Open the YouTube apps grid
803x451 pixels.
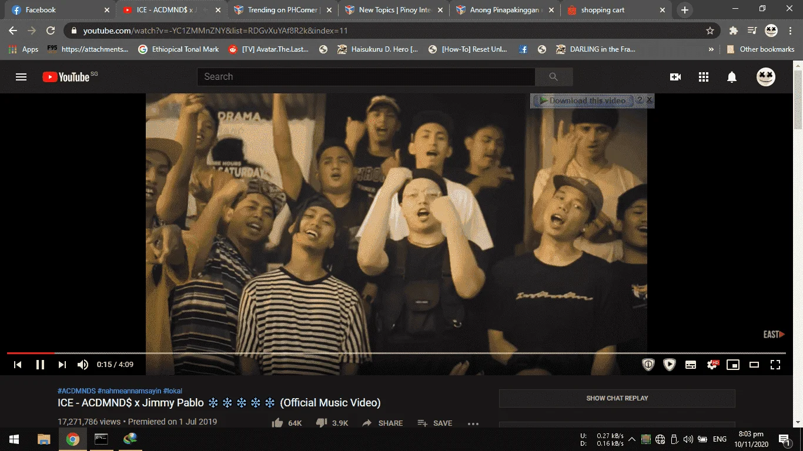tap(704, 77)
